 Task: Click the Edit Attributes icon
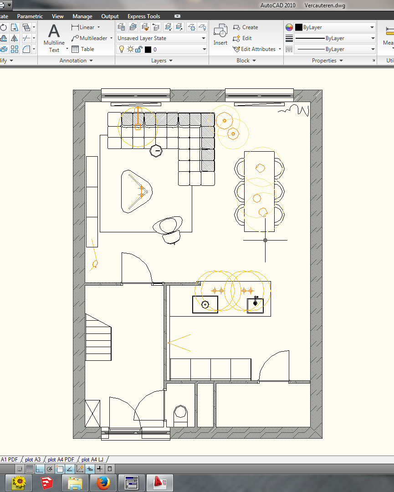coord(254,49)
